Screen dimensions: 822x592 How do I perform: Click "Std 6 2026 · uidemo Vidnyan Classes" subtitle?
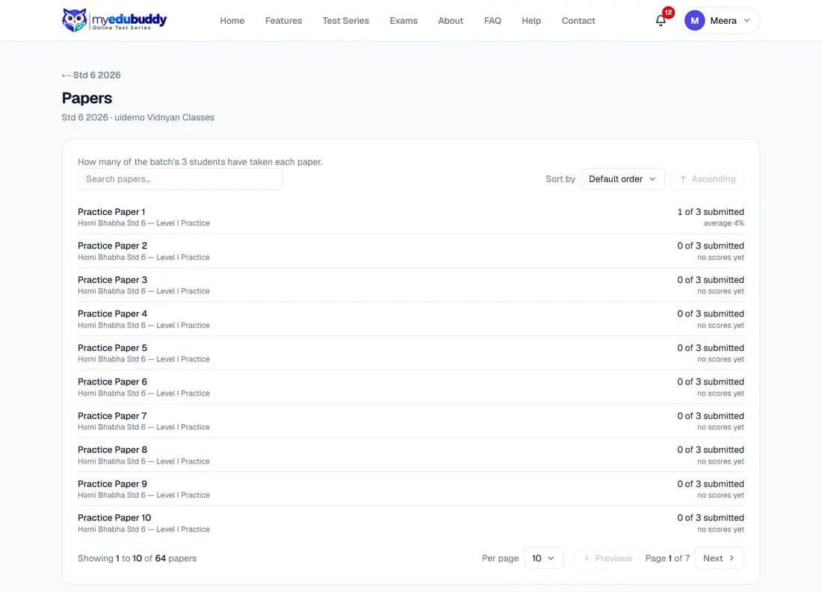(138, 117)
